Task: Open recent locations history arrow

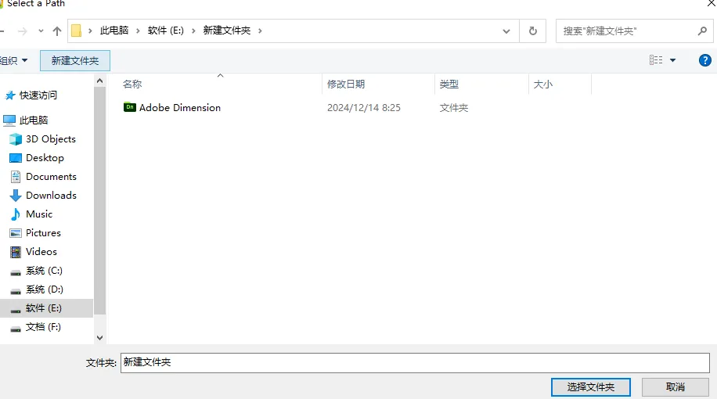Action: coord(41,31)
